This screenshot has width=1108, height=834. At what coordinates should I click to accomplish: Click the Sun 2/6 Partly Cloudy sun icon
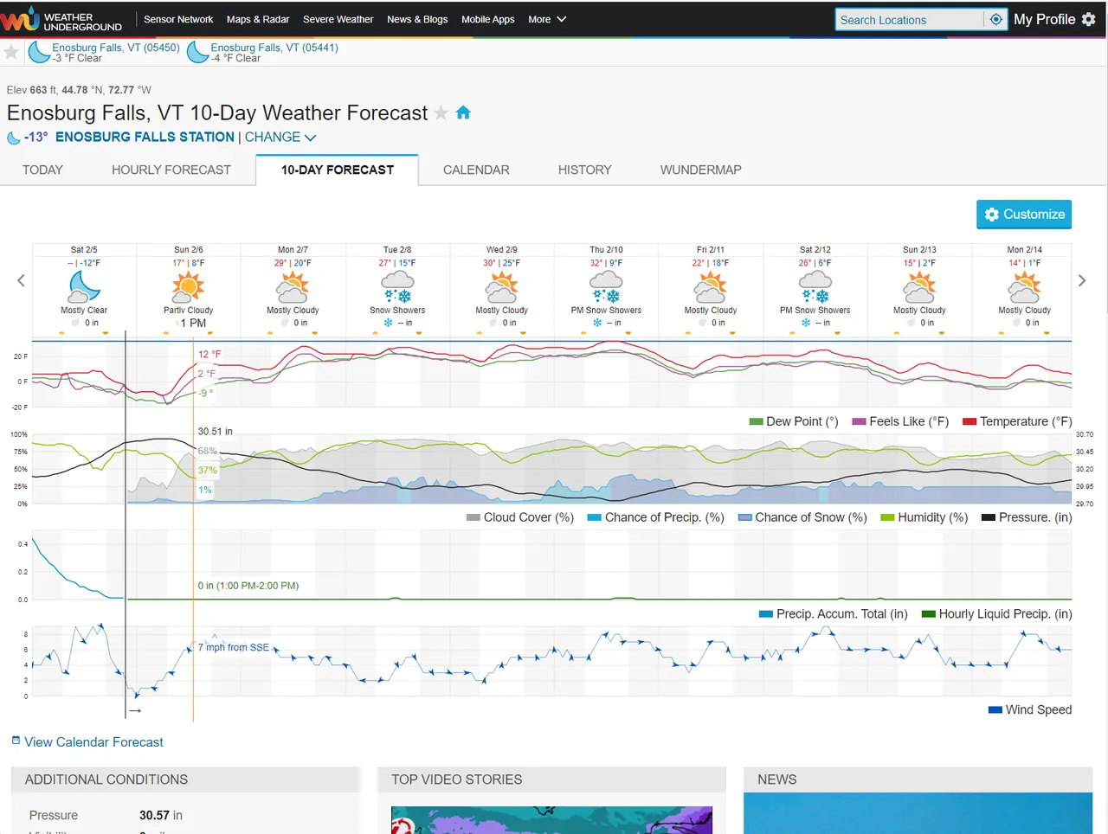point(188,285)
